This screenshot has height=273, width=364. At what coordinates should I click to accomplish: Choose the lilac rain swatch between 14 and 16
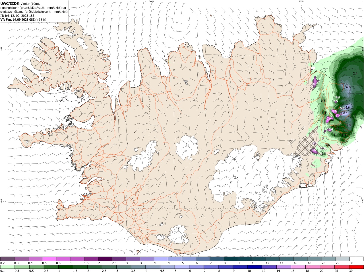283,267
